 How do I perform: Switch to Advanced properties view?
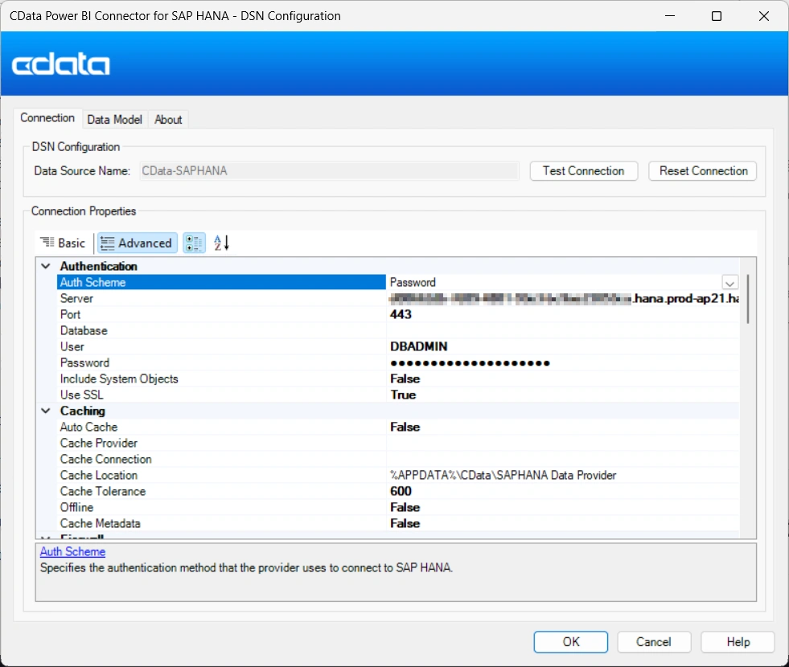tap(137, 243)
